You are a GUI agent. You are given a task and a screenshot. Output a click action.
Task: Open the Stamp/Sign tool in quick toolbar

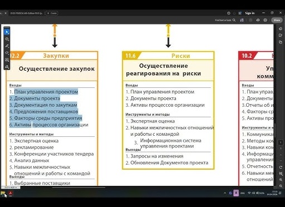[7, 67]
